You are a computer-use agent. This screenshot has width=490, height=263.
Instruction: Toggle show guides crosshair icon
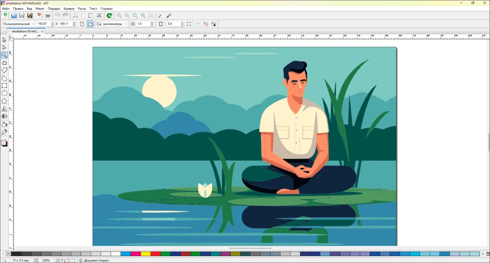point(198,24)
